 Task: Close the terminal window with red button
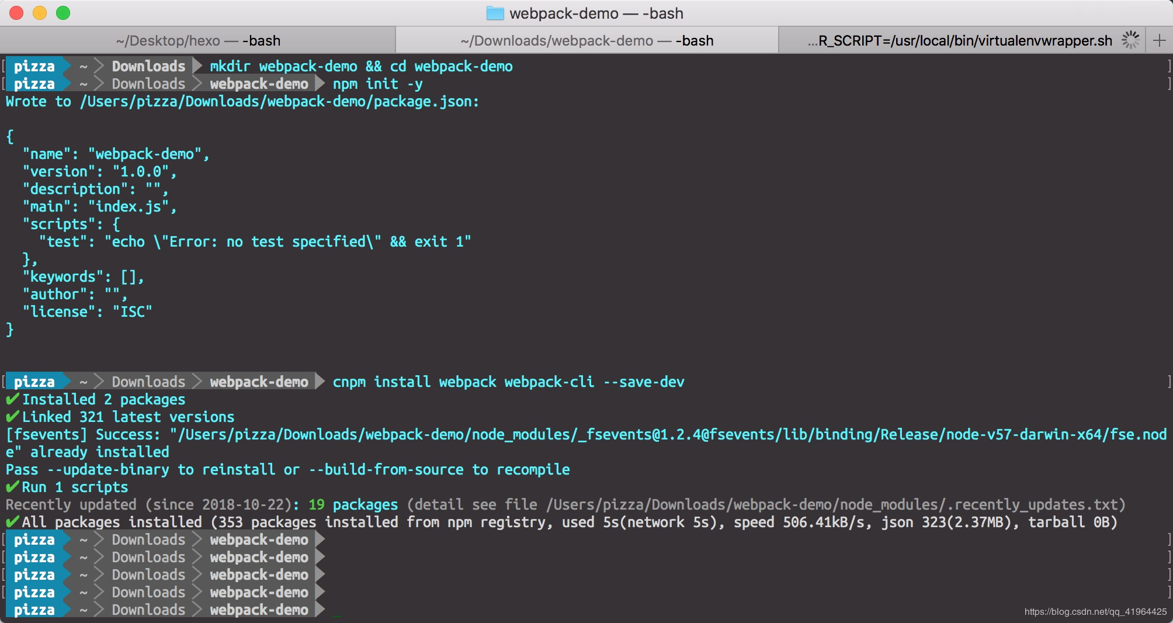(17, 13)
